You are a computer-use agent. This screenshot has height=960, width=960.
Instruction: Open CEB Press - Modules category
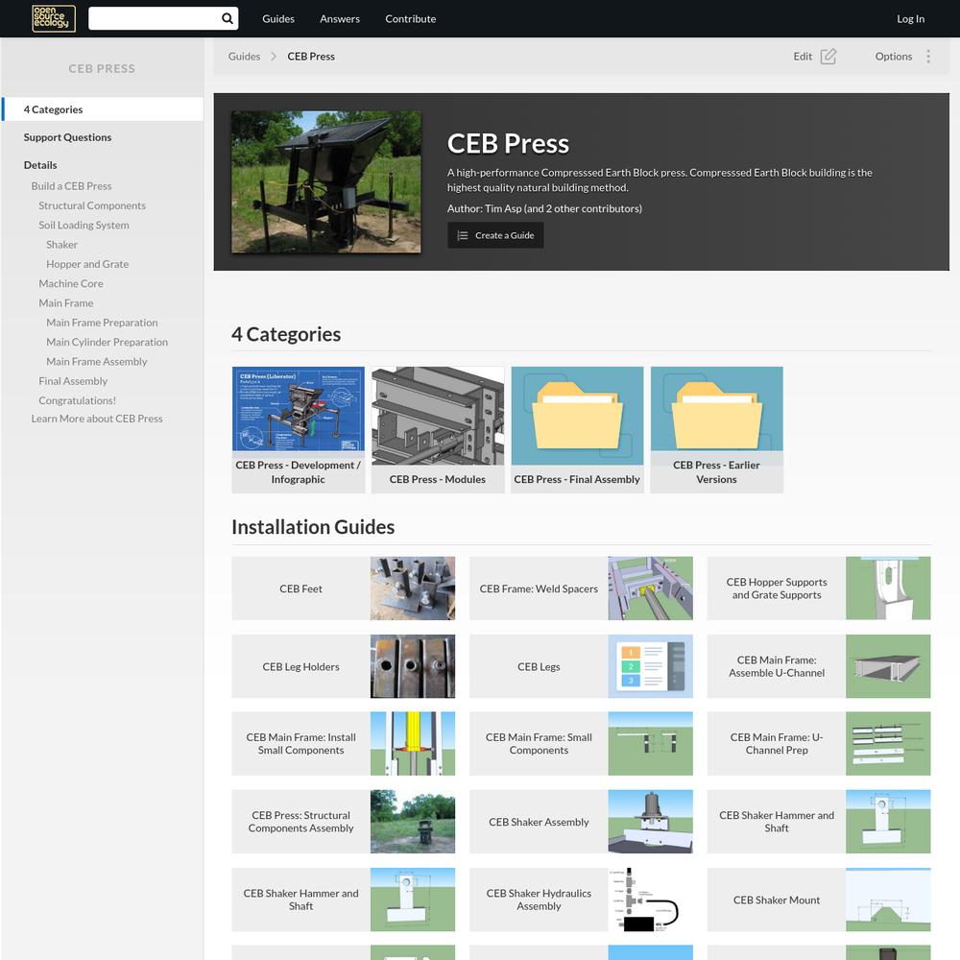[x=438, y=430]
